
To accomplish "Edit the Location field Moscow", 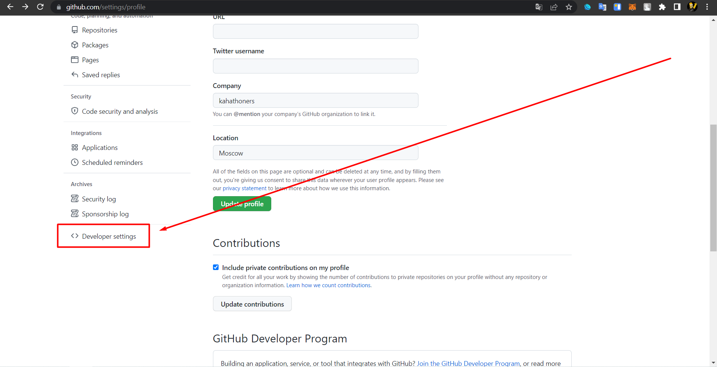I will (316, 153).
